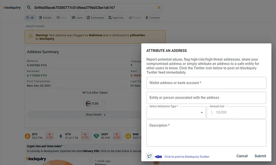
Task: Click USDT -0.19% change indicator
Action: coord(117,136)
